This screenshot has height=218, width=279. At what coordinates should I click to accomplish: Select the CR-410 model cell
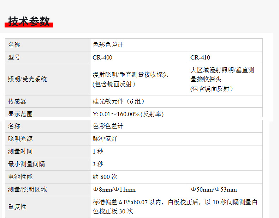coord(225,58)
